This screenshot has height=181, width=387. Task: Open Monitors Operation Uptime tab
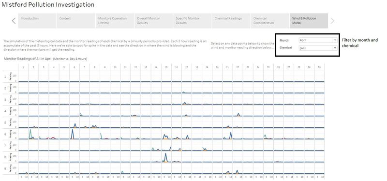pyautogui.click(x=115, y=21)
